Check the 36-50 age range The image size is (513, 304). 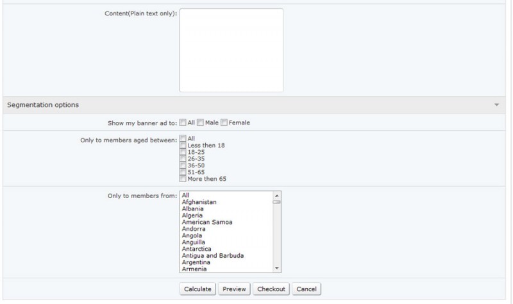[x=183, y=165]
